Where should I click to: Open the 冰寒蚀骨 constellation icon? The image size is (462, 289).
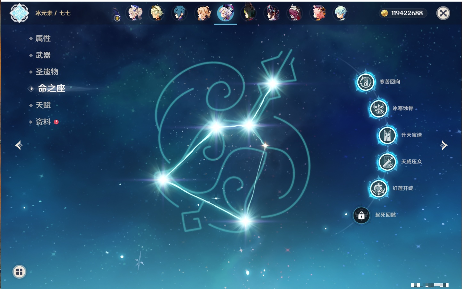pos(378,109)
